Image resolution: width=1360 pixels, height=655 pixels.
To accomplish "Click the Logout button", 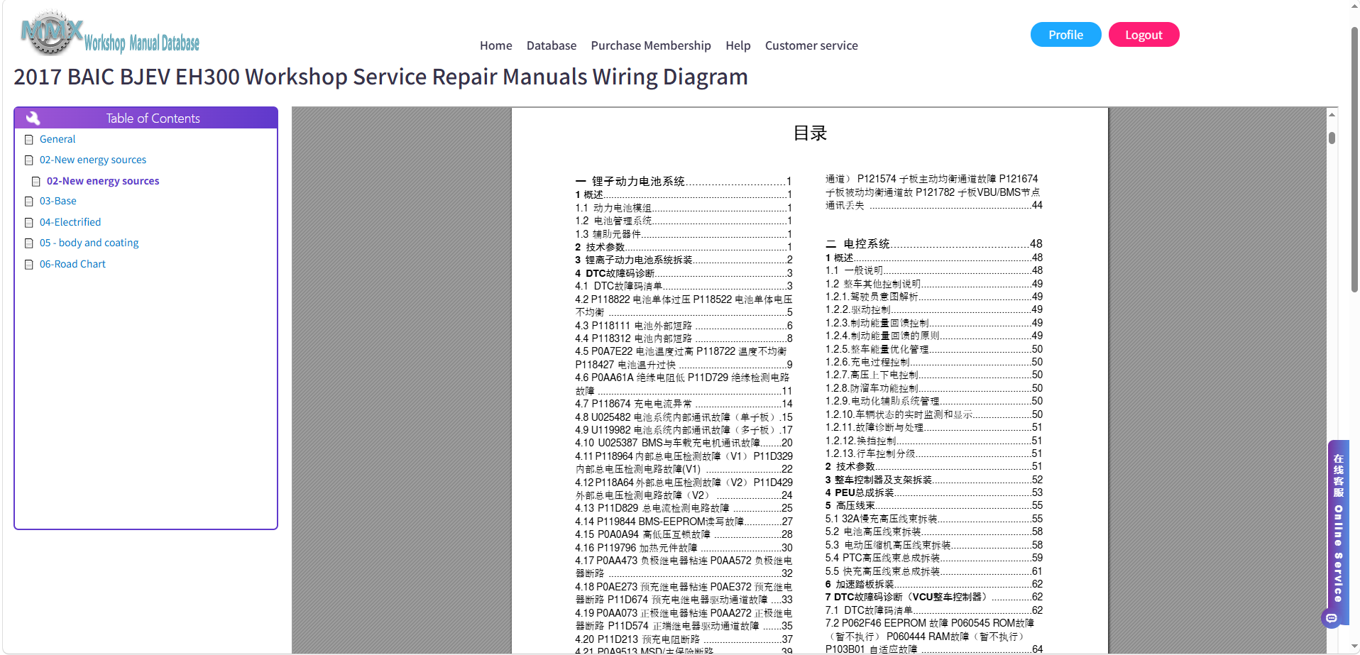I will (1144, 35).
